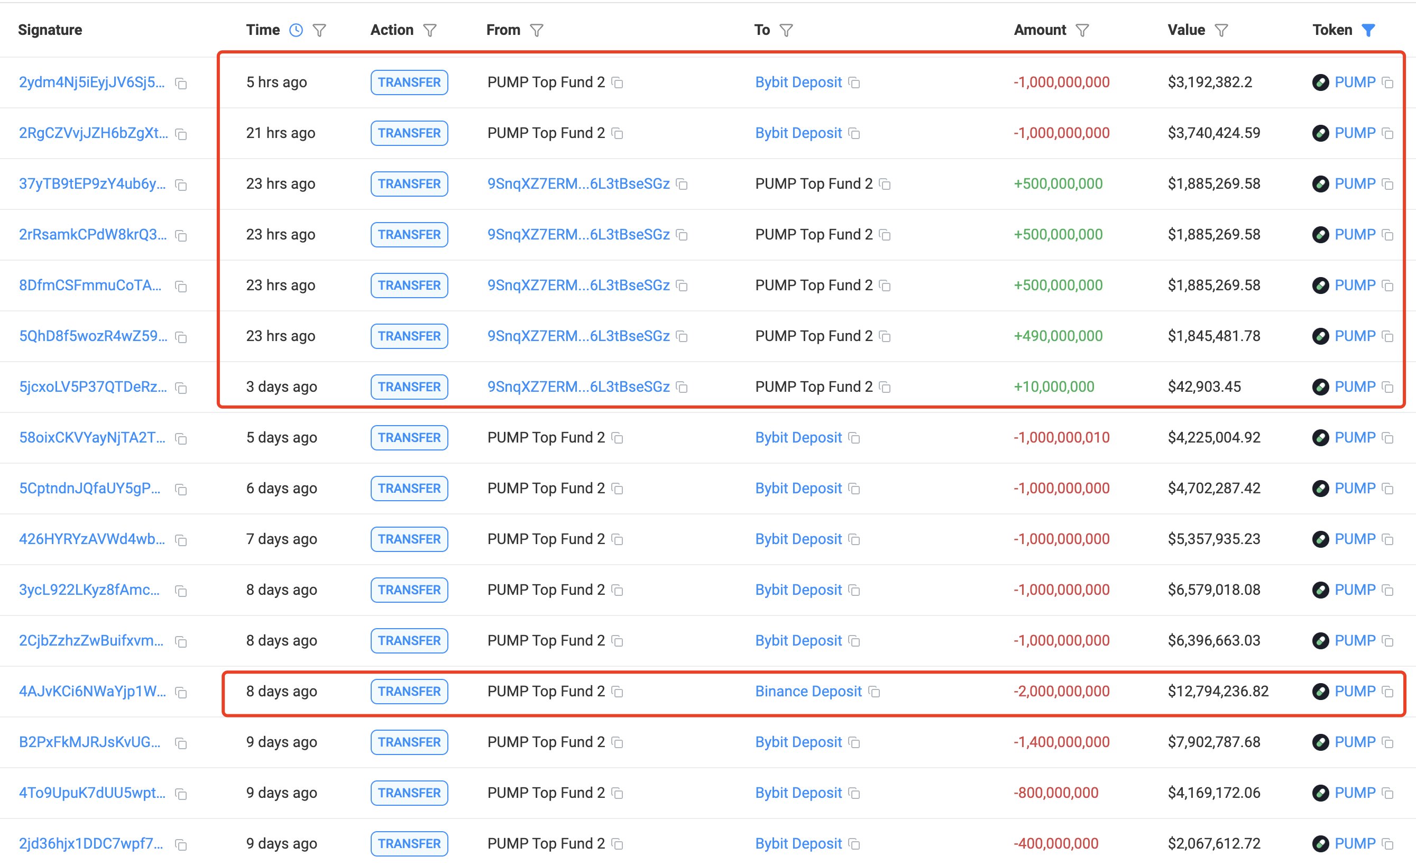Open Binance Deposit account link
This screenshot has height=865, width=1416.
pos(808,691)
